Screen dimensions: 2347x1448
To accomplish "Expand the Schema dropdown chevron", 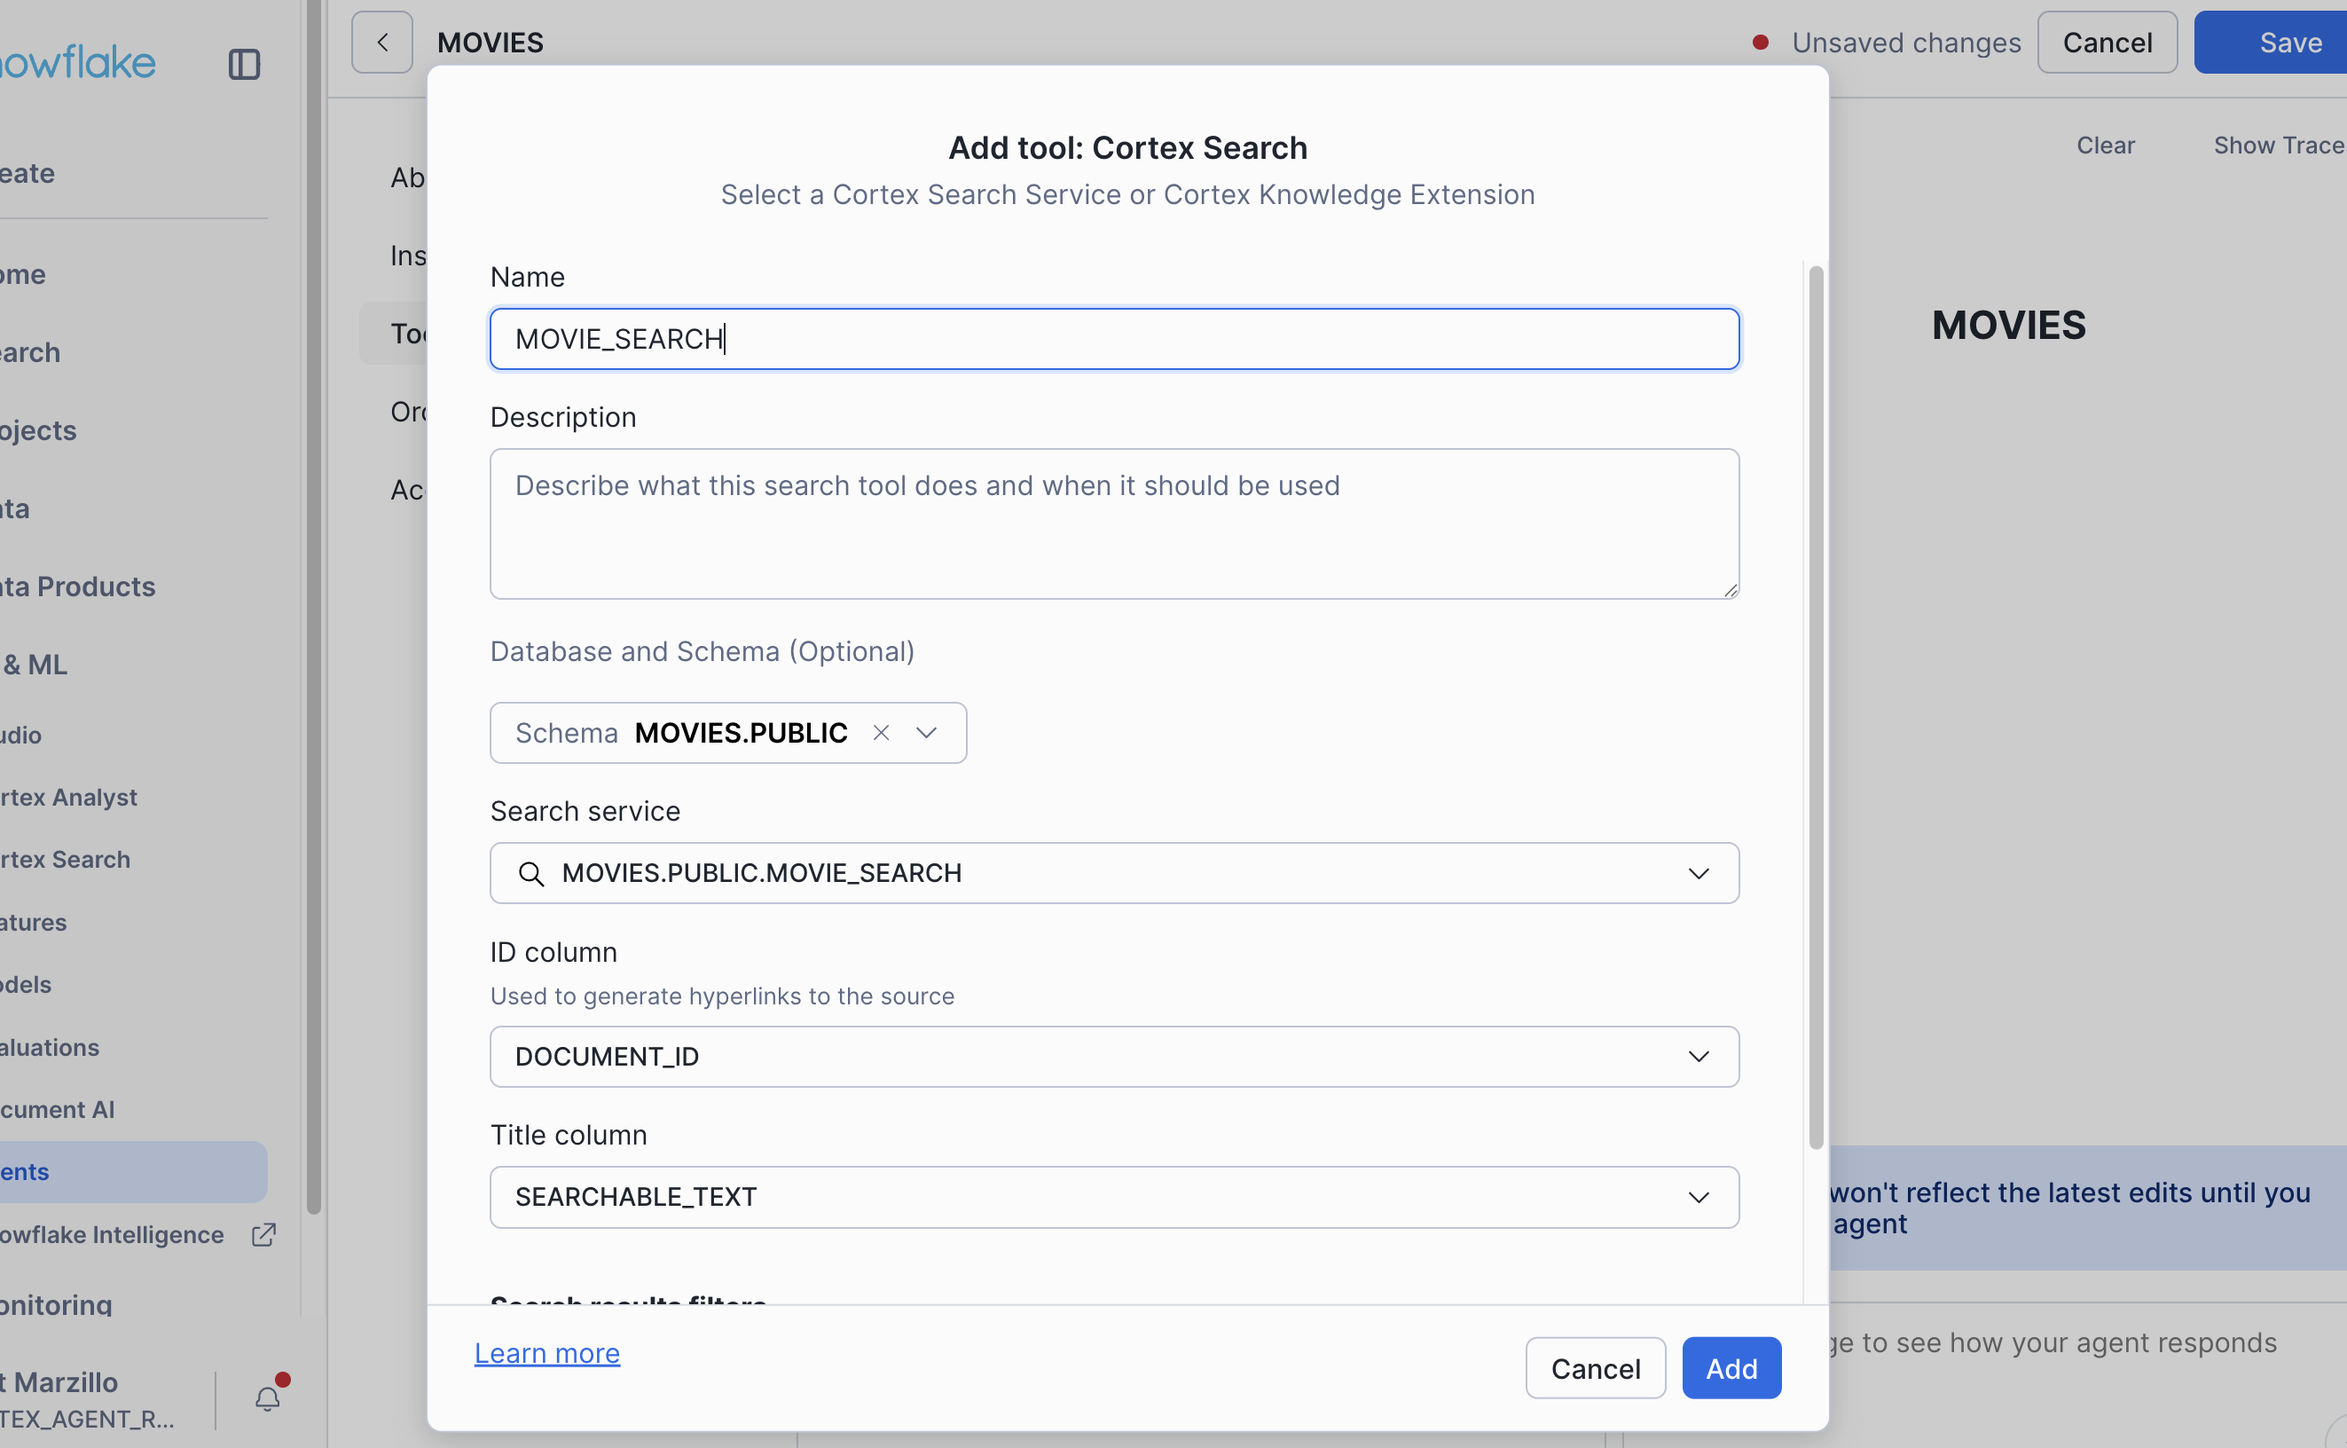I will point(926,733).
